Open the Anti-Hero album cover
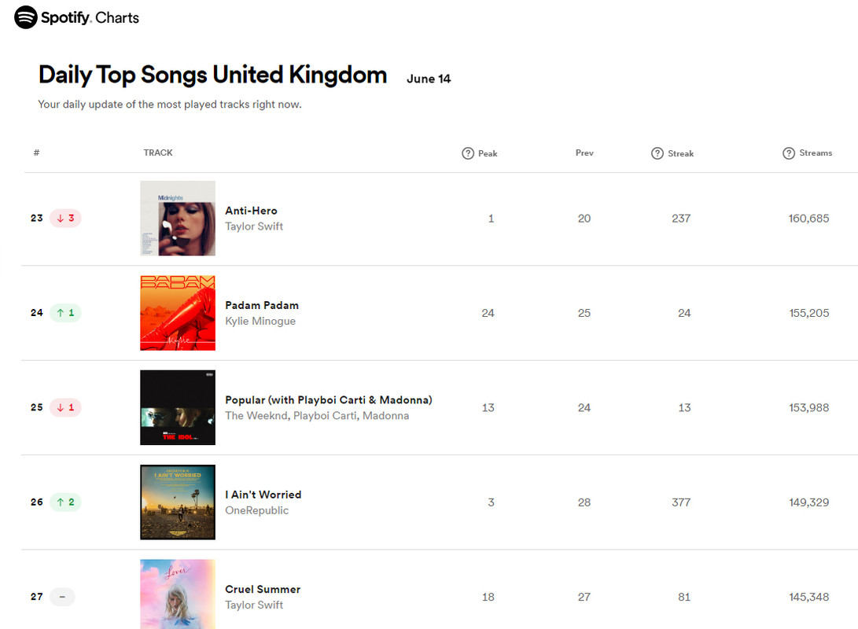858x629 pixels. click(178, 219)
